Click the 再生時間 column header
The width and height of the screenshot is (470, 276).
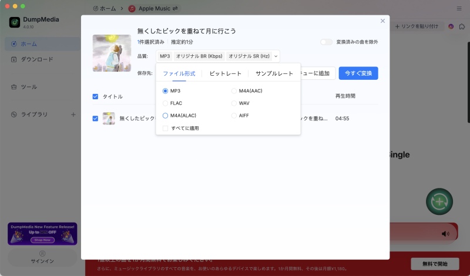[x=345, y=96]
